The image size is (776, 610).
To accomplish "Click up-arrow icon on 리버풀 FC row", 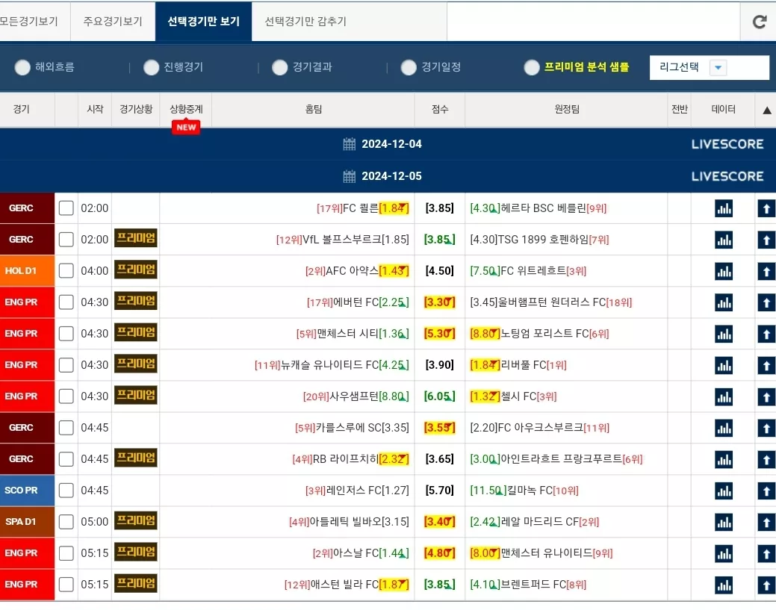I will coord(766,365).
